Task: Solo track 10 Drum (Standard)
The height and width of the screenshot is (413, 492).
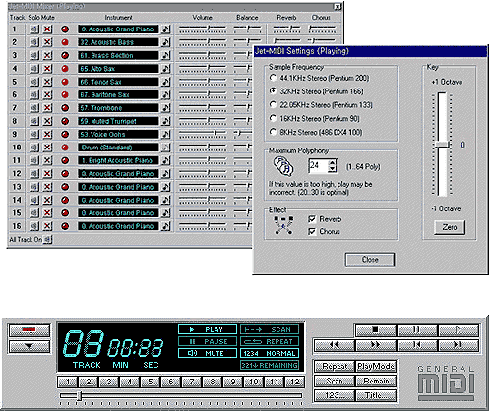Action: tap(33, 147)
